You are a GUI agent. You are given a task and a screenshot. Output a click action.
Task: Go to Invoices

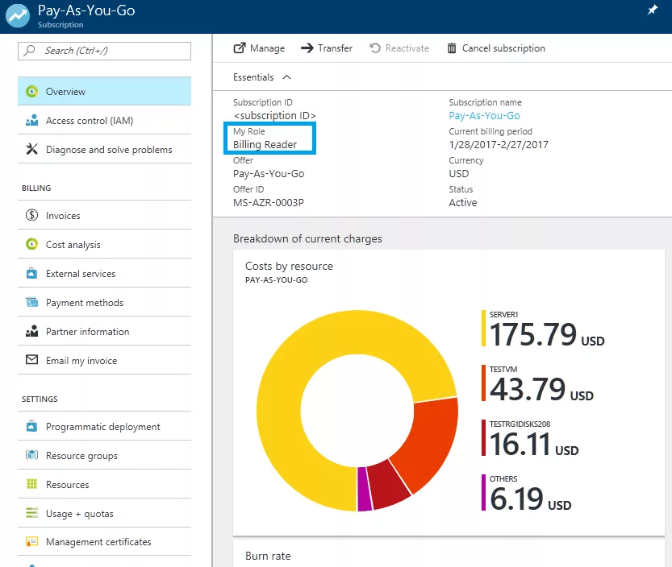(x=104, y=215)
